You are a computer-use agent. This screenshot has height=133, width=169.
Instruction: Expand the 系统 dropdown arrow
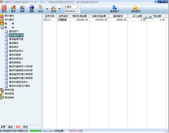(x=60, y=9)
